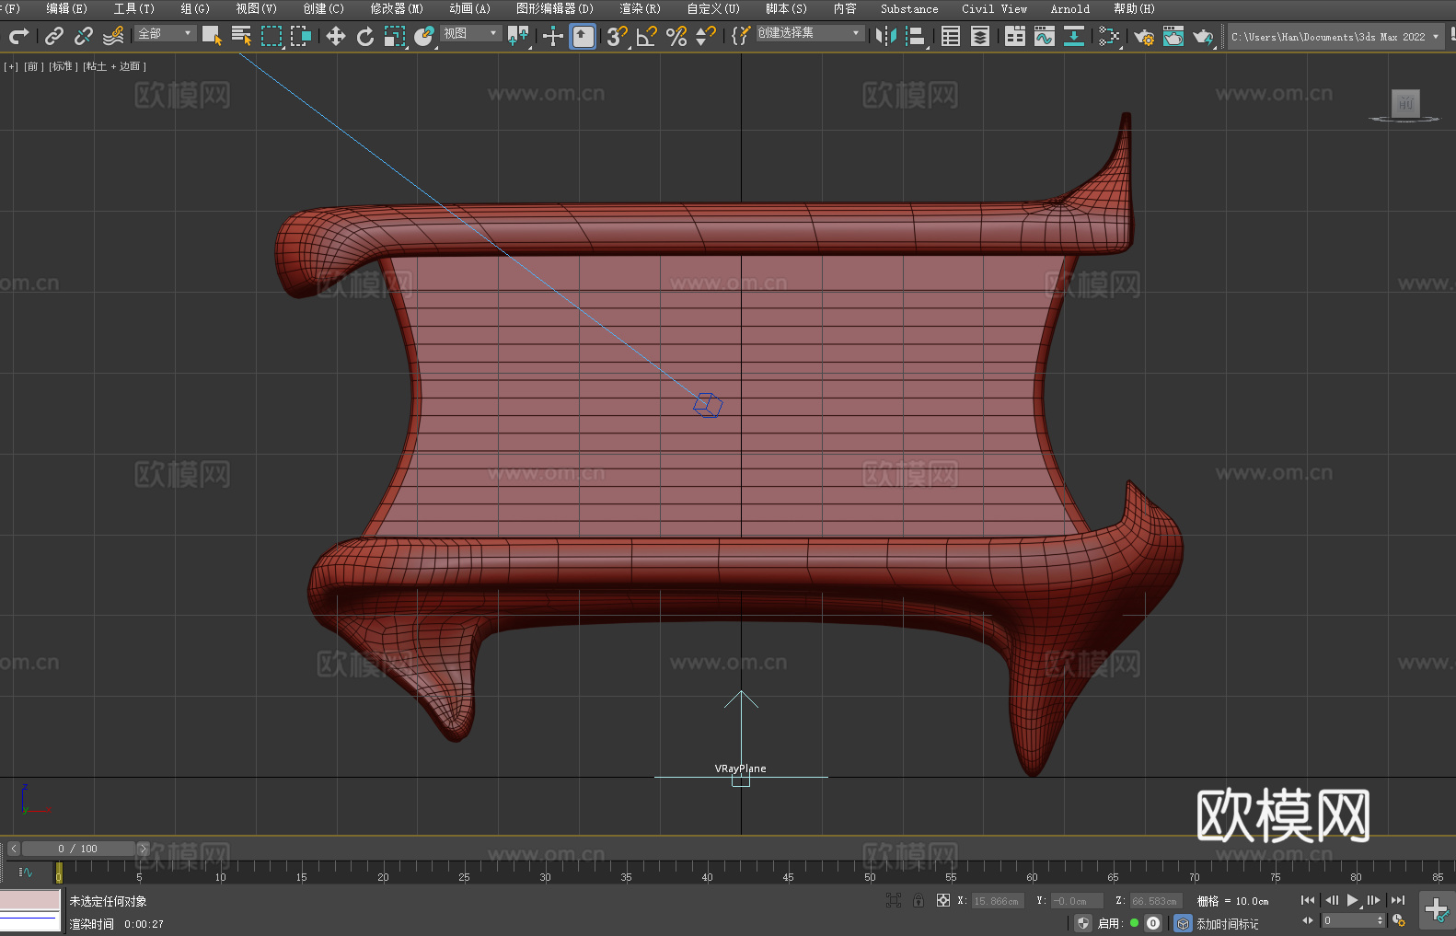Click the timeline previous-frame arrow
Viewport: 1456px width, 936px height.
tap(13, 849)
